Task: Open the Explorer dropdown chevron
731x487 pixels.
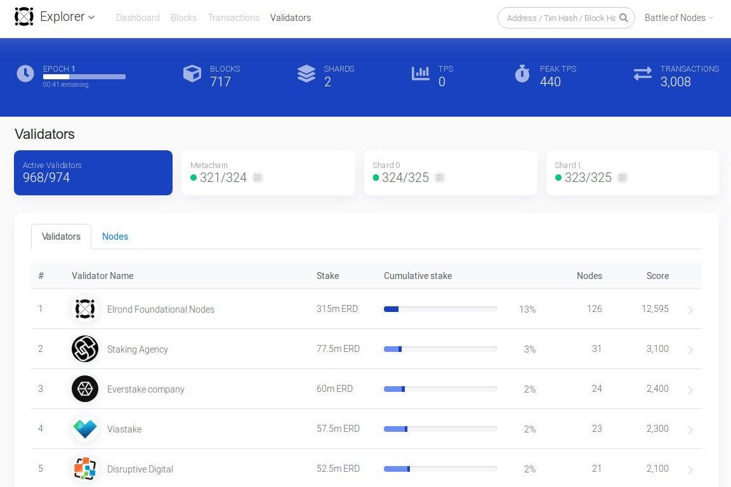Action: point(91,18)
